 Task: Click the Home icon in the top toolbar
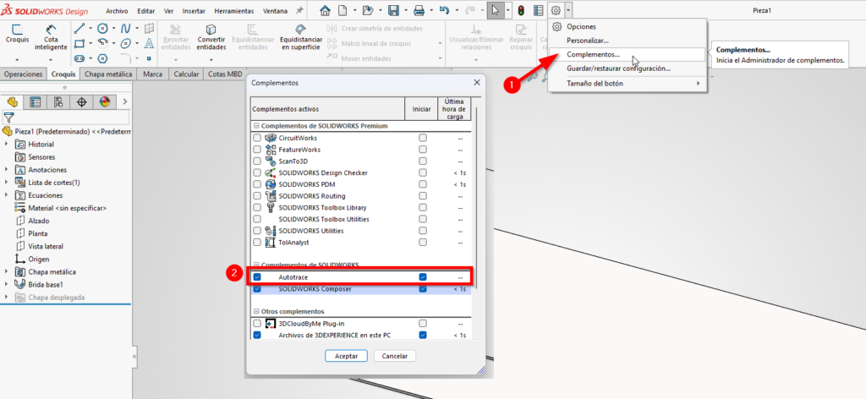point(326,10)
